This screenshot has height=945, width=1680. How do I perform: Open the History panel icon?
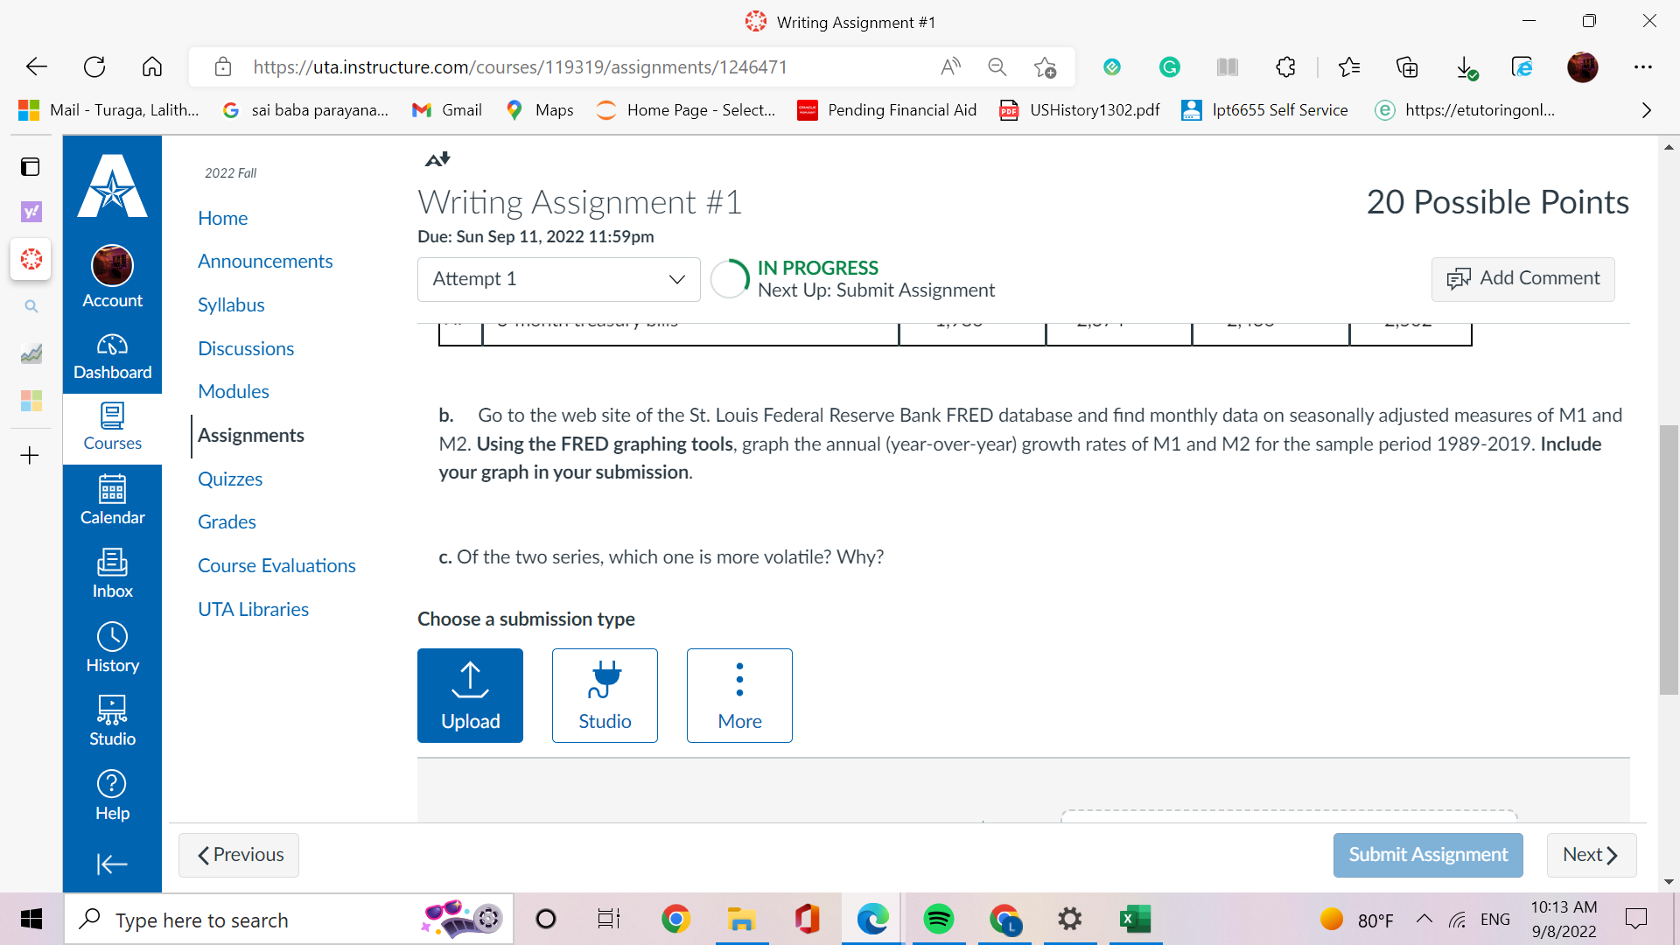112,647
